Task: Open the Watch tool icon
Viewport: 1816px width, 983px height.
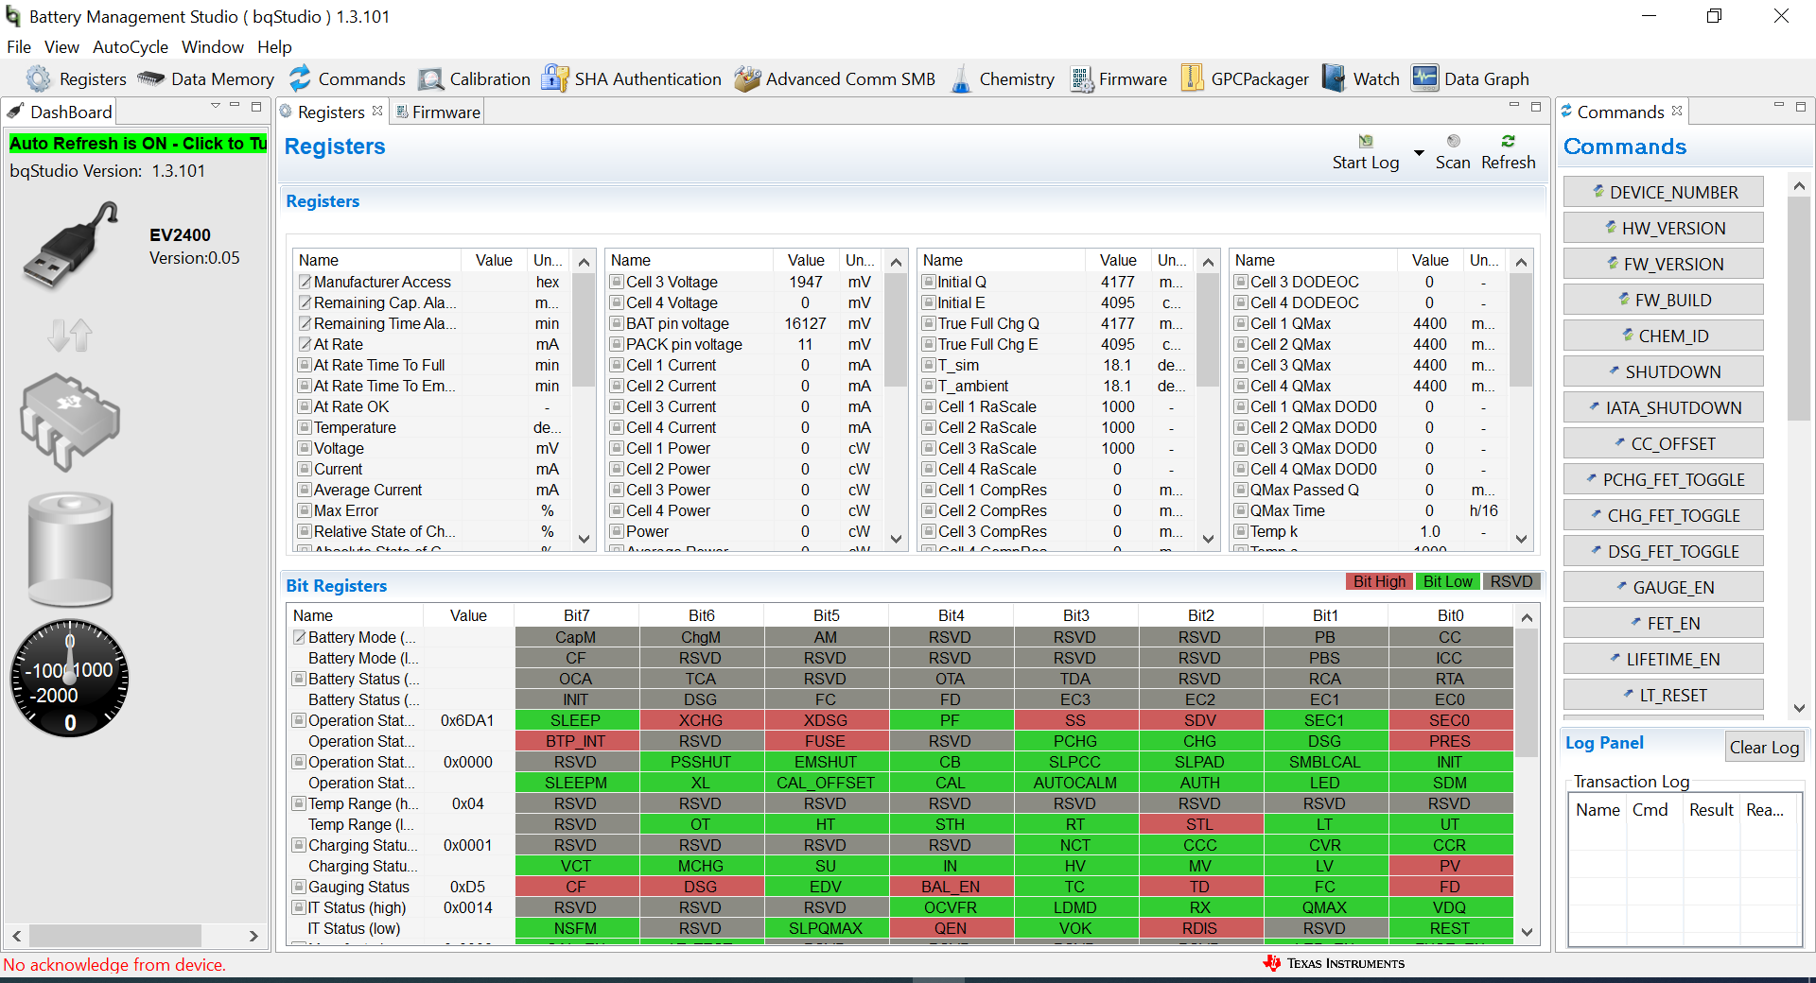Action: pyautogui.click(x=1334, y=78)
